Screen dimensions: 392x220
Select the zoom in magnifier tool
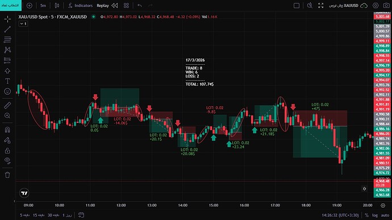tap(7, 115)
